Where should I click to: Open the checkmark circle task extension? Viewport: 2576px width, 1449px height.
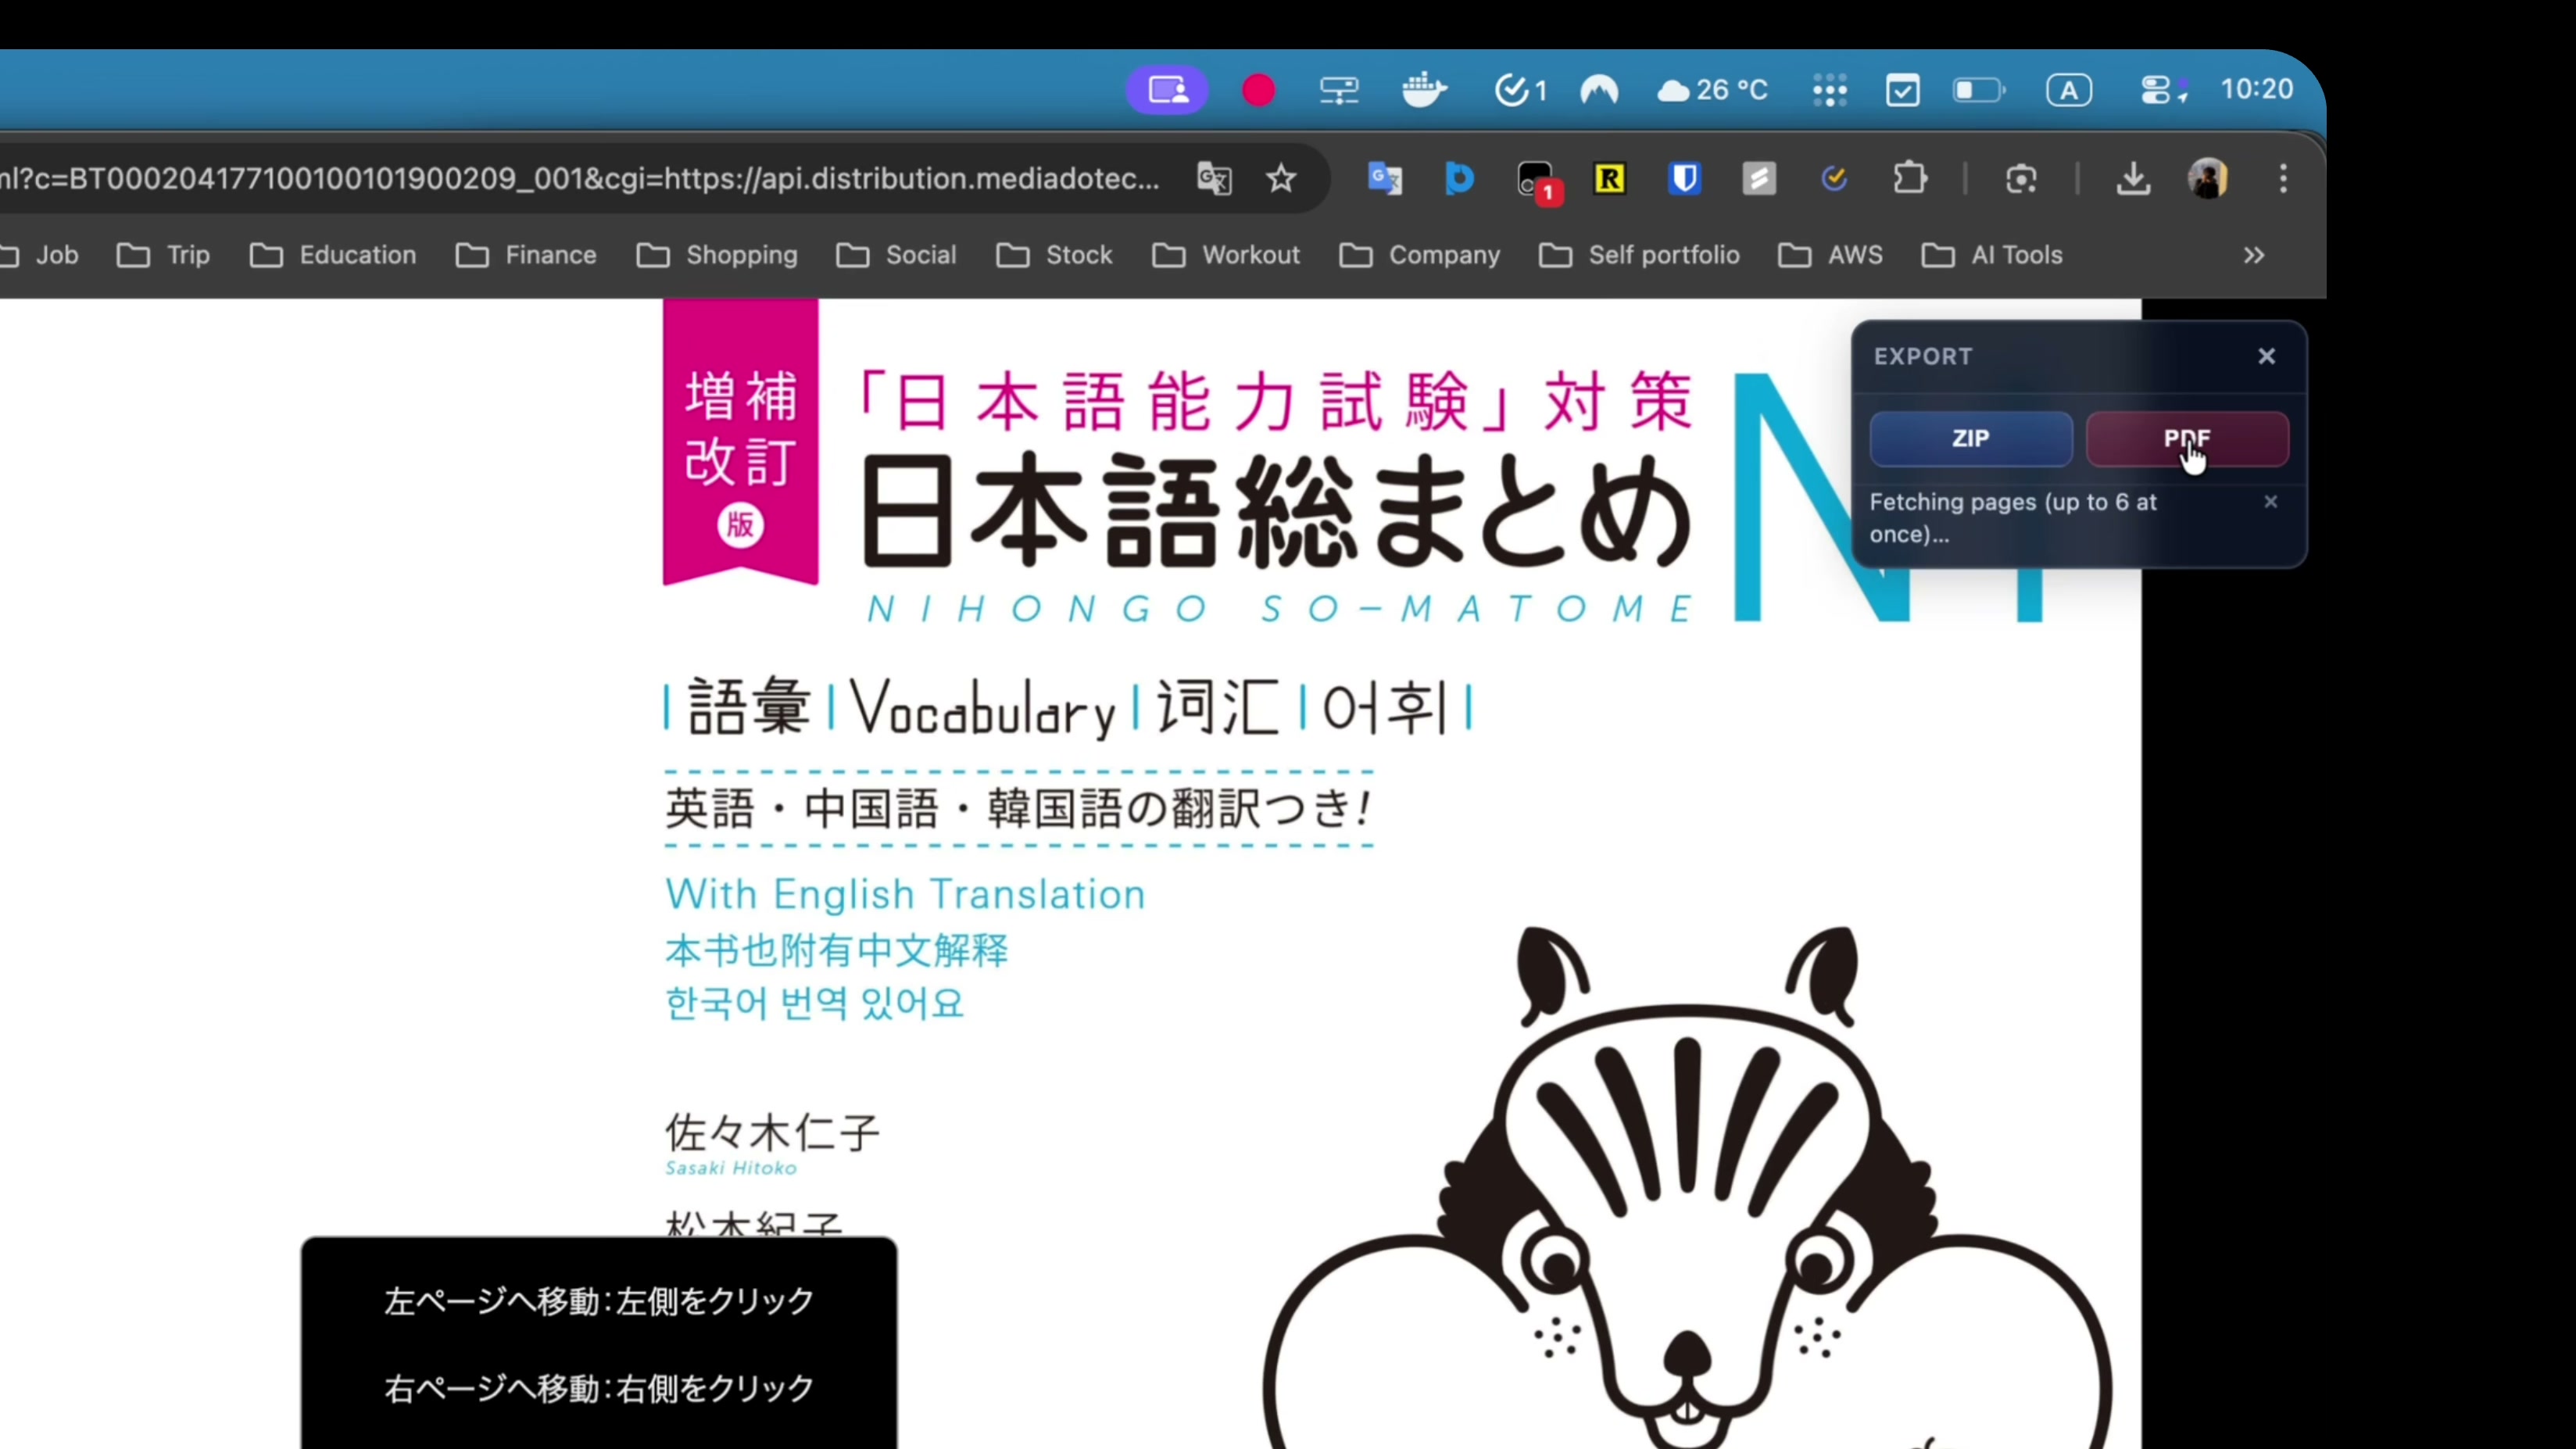(1834, 179)
